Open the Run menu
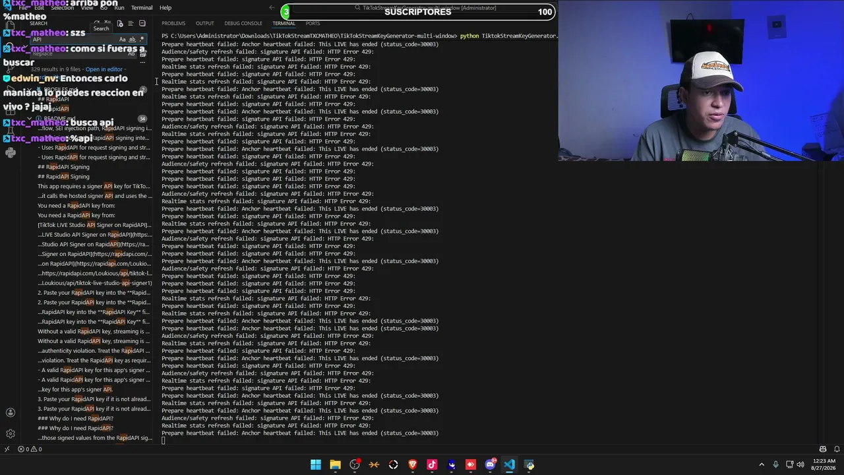 [x=119, y=8]
